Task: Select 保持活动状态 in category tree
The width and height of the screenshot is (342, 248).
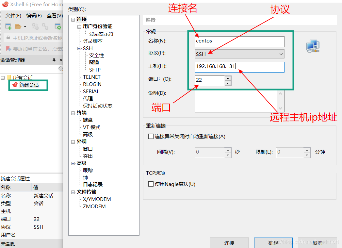Action: (x=97, y=106)
